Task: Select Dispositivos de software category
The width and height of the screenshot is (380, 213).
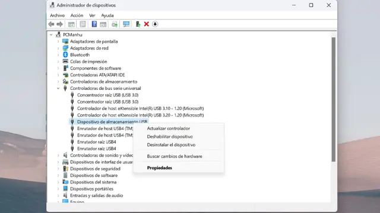Action: [94, 175]
